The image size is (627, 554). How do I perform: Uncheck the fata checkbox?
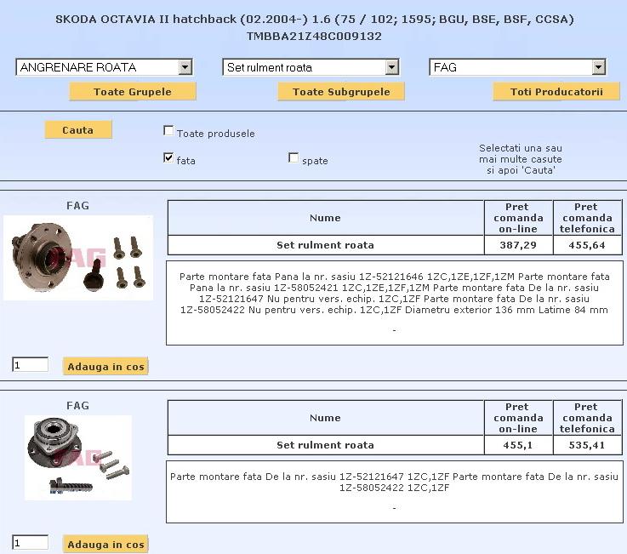[168, 158]
